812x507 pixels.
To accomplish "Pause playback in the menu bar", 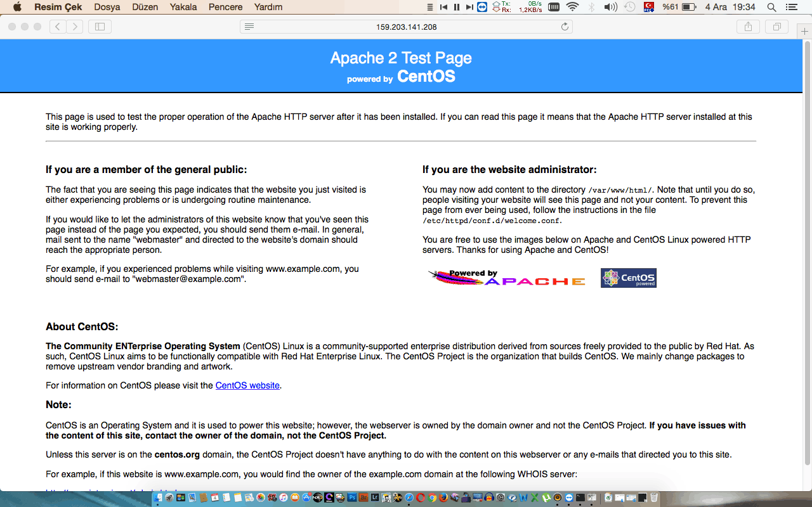I will [457, 7].
